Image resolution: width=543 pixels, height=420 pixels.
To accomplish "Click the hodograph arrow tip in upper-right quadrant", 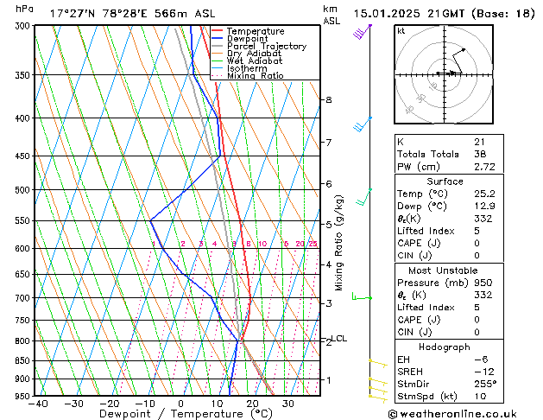I will point(464,50).
